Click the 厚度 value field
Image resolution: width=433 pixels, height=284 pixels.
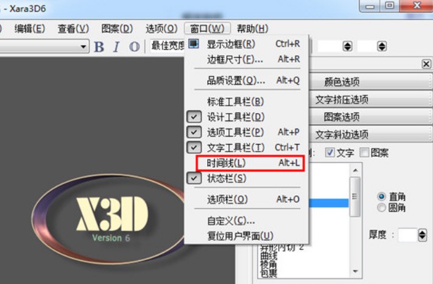(x=407, y=235)
